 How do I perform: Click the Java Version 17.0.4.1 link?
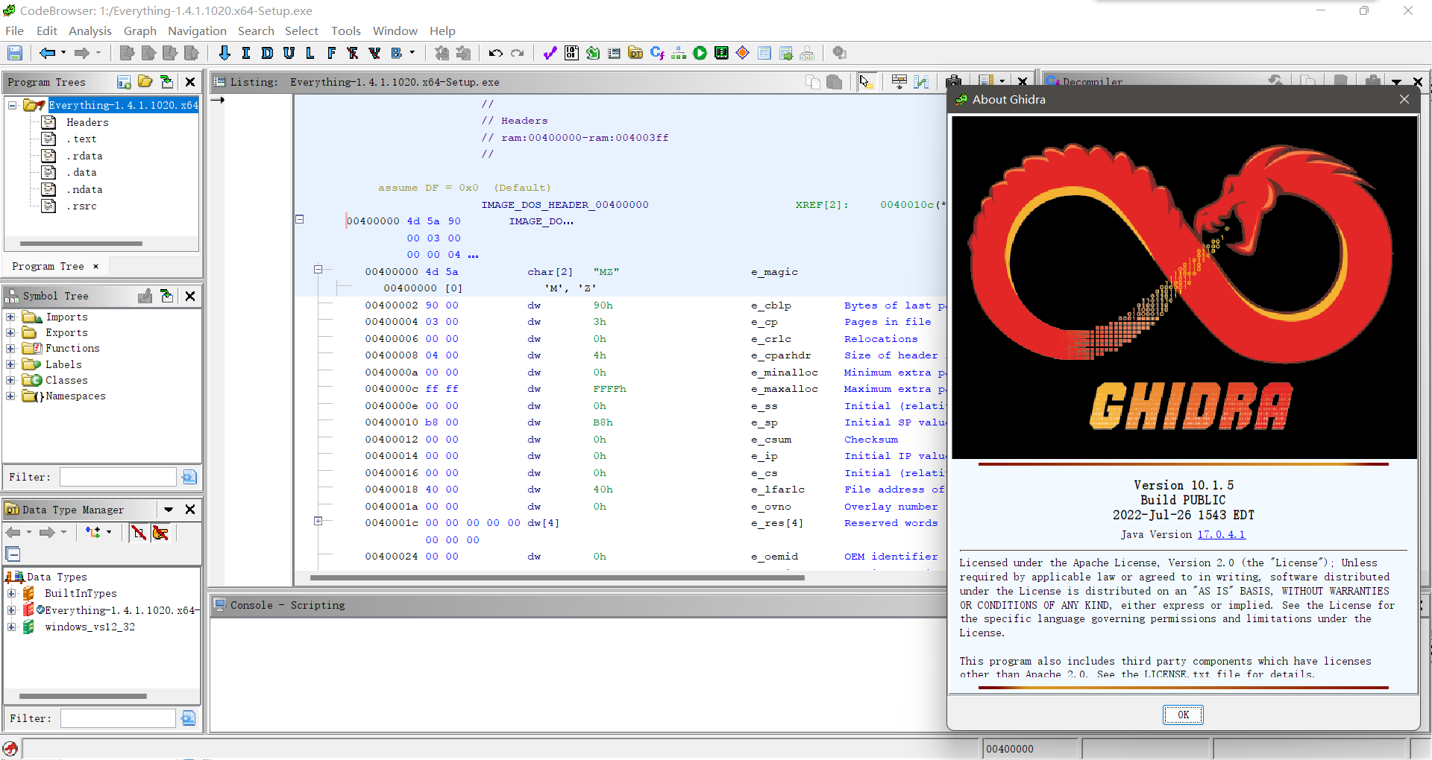point(1221,534)
